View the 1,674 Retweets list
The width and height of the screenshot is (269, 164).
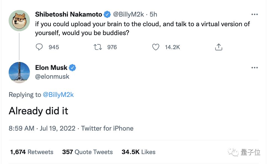[32, 152]
